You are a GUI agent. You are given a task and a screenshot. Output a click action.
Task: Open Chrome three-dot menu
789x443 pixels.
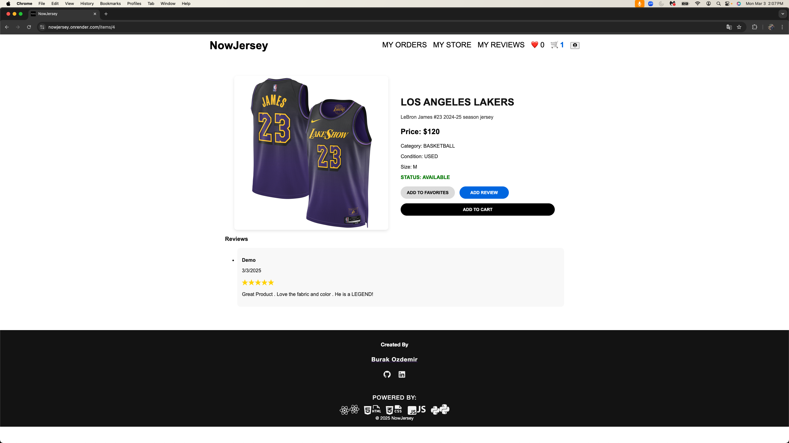coord(782,27)
